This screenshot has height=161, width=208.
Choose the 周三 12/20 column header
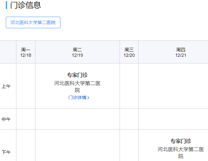(x=129, y=52)
